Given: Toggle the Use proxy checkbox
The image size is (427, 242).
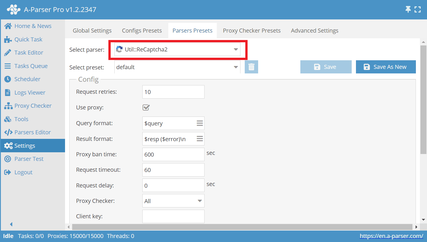Looking at the screenshot, I should click(146, 107).
